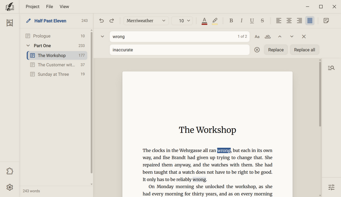Click the novelWriter feather logo icon

coord(9,6)
